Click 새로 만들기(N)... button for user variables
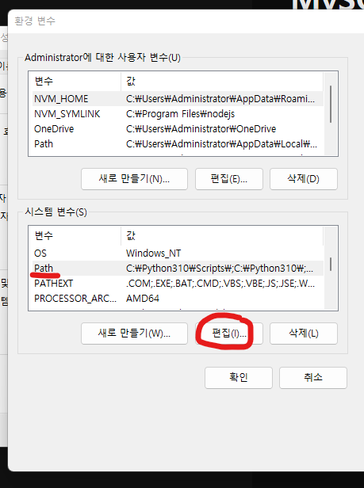 tap(134, 179)
